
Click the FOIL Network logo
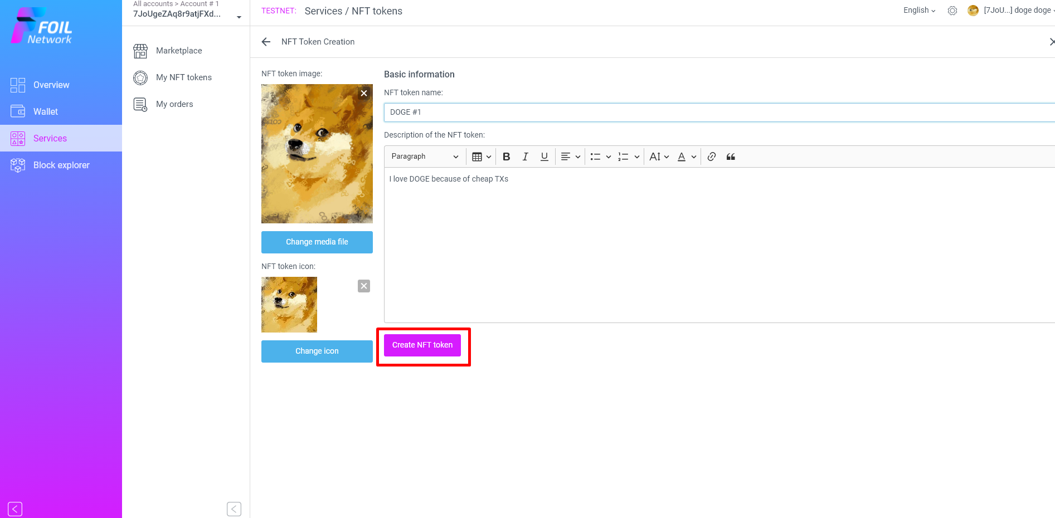(42, 26)
